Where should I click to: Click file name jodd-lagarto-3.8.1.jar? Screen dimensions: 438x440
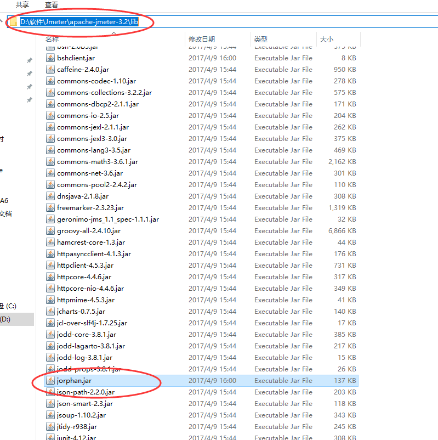(91, 346)
